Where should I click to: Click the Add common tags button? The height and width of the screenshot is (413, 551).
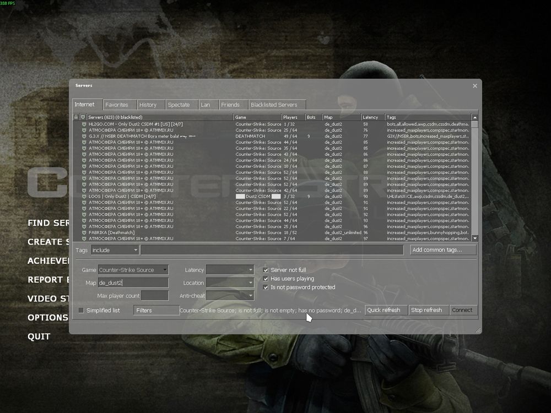coord(443,249)
